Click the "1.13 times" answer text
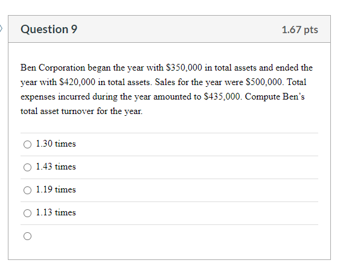The width and height of the screenshot is (346, 263). pos(56,212)
